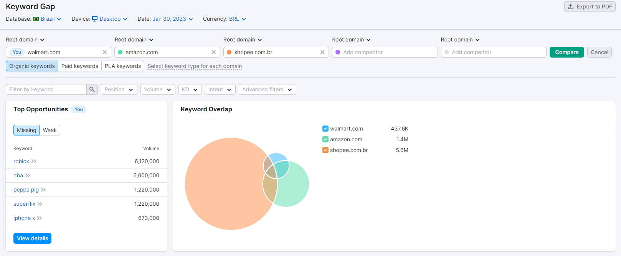Click double arrows next to roblox

34,161
